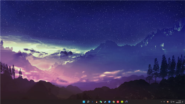This screenshot has height=104, width=185.
Task: Launch Steam from the taskbar
Action: 105,102
